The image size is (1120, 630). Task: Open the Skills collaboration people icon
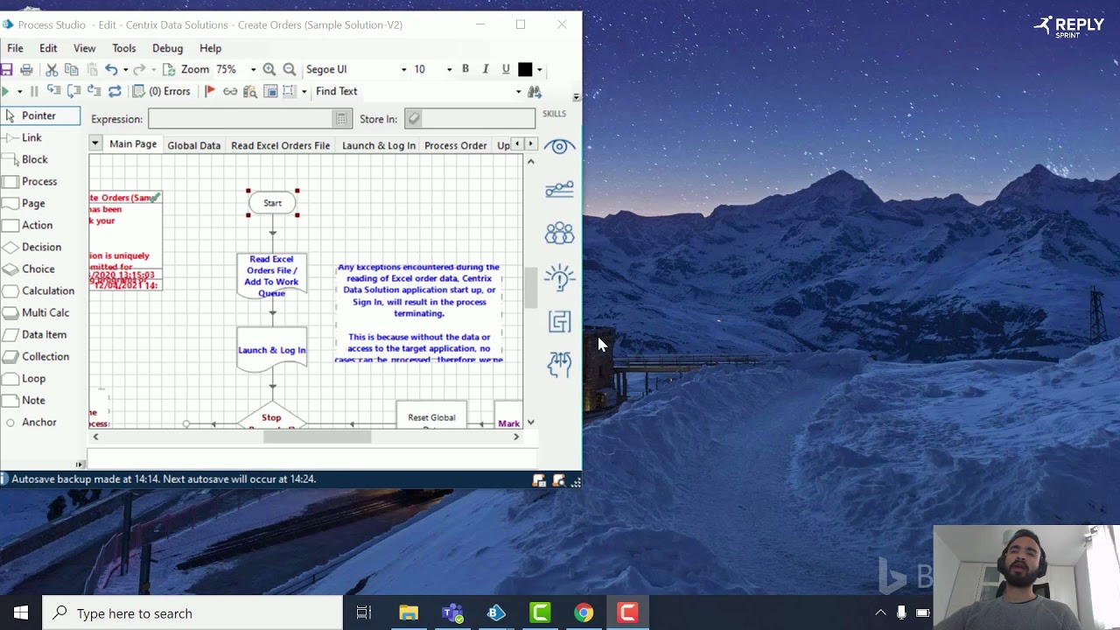click(559, 233)
